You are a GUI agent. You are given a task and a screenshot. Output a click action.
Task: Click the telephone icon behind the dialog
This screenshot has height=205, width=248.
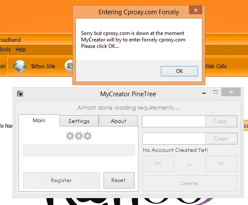point(69,66)
